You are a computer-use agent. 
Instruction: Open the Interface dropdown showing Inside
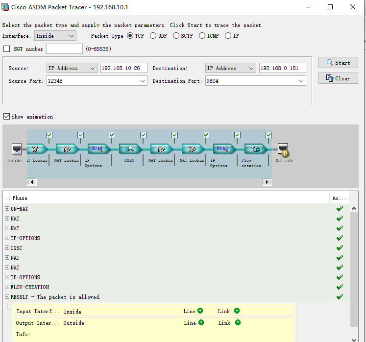(55, 36)
